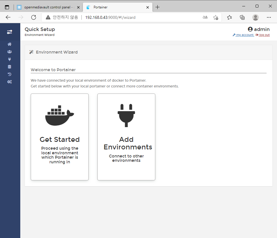
Task: Open the my account link
Action: 243,35
